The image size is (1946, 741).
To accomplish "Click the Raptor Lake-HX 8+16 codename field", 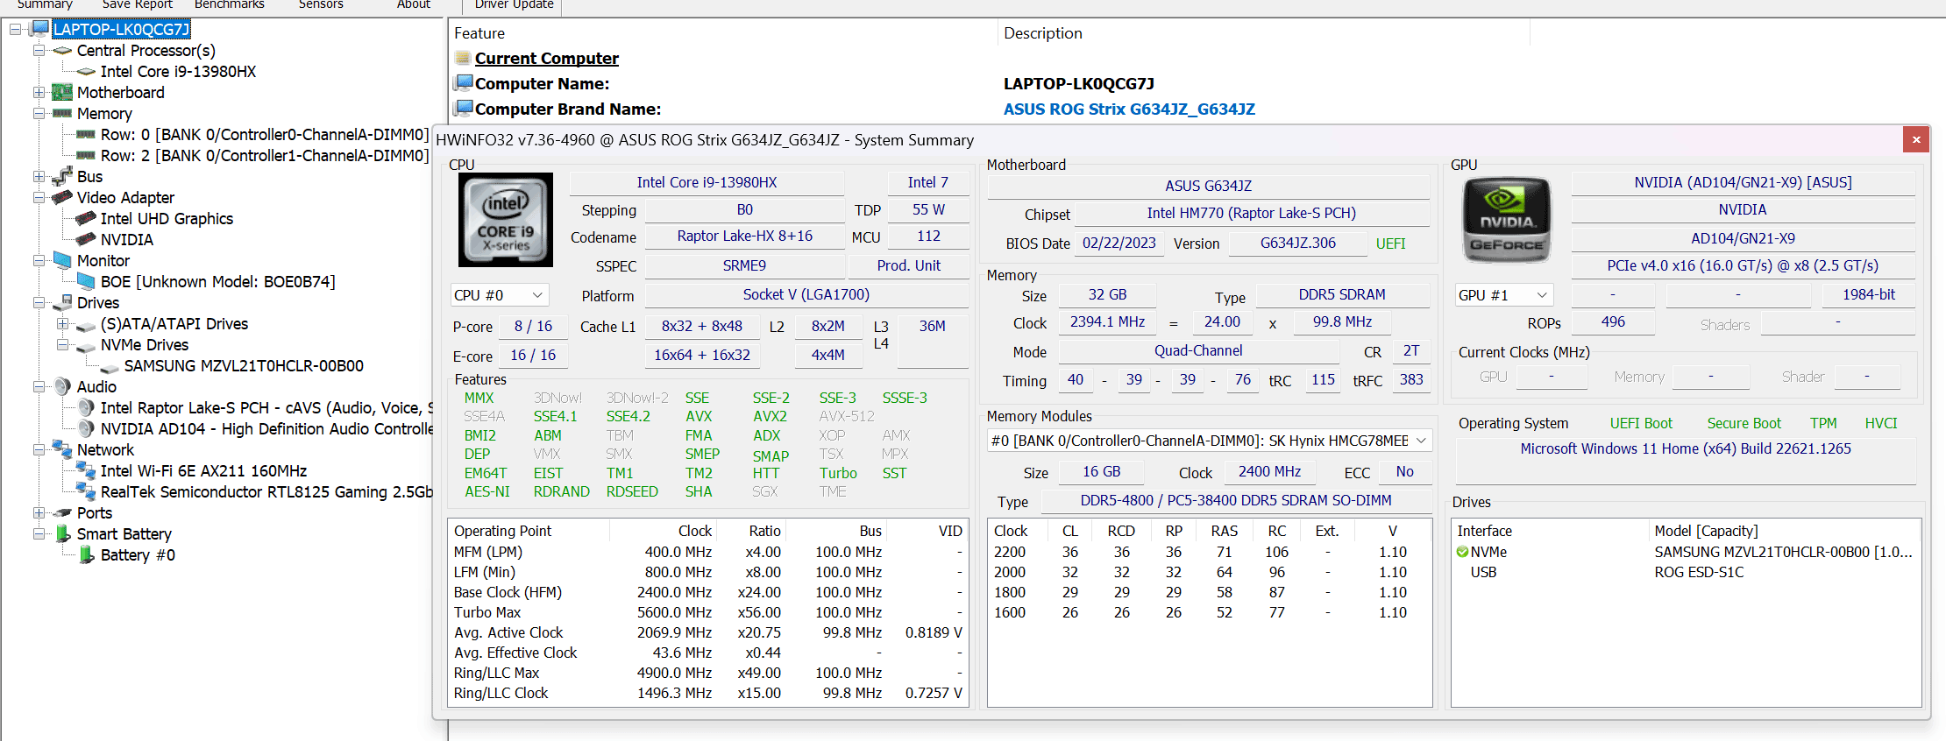I will pyautogui.click(x=745, y=236).
